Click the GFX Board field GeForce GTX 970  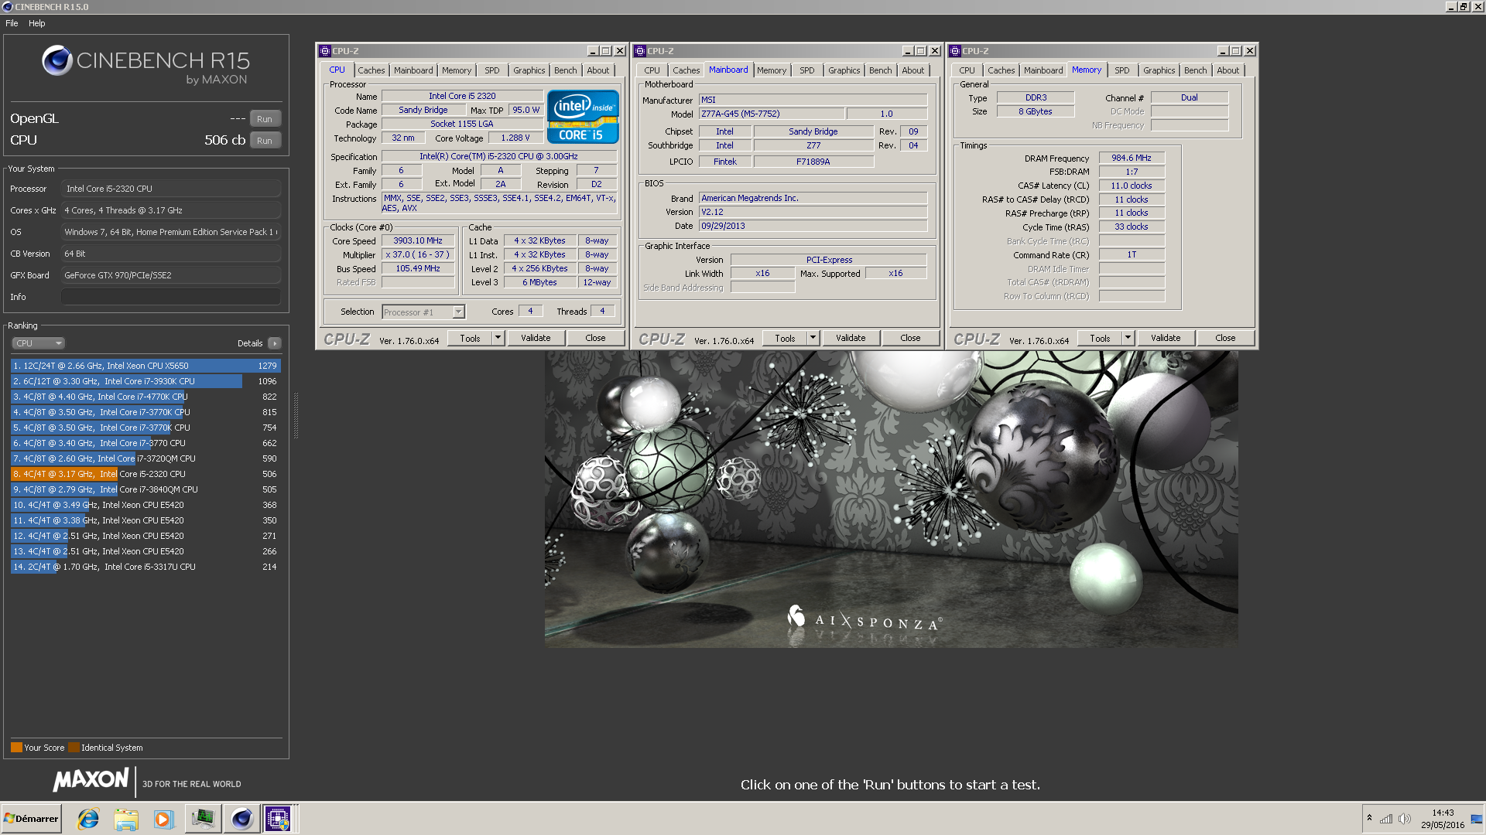click(171, 275)
